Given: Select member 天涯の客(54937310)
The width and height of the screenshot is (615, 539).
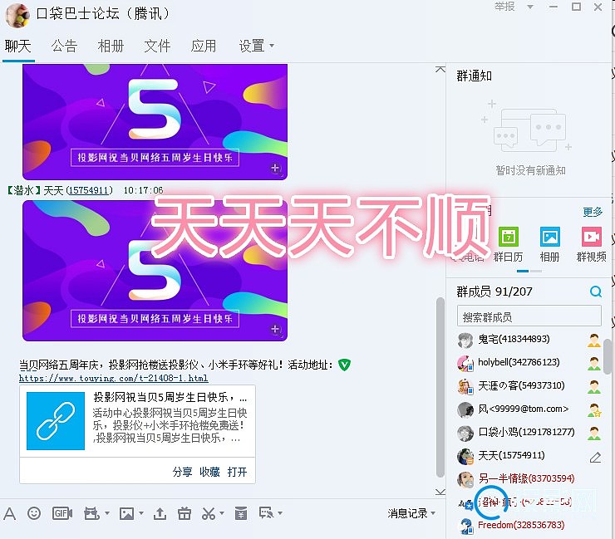Looking at the screenshot, I should coord(529,386).
